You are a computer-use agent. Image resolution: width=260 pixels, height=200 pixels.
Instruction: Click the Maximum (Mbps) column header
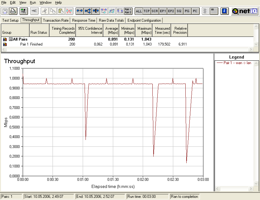click(144, 30)
